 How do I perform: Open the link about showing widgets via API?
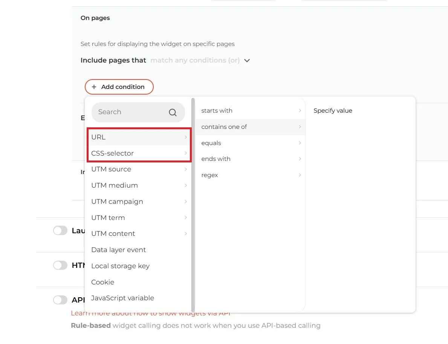(x=150, y=313)
